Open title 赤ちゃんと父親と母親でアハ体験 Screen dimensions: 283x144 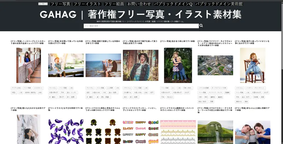[x=252, y=109]
